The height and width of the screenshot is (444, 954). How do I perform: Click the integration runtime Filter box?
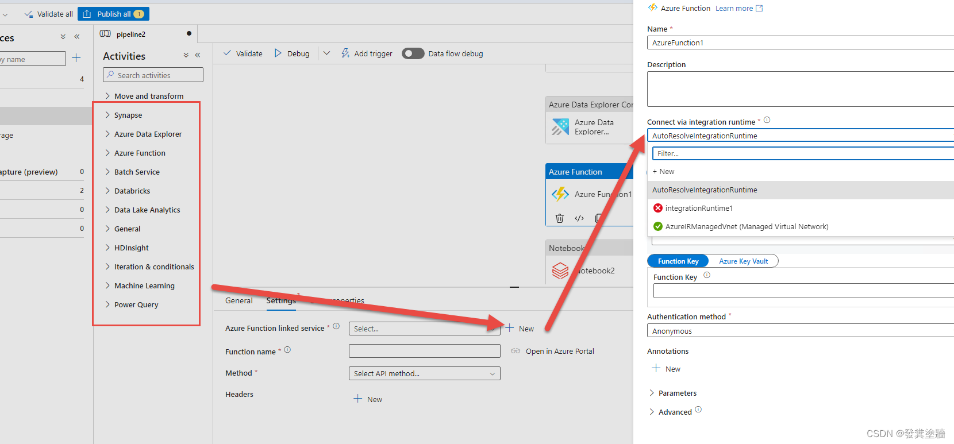pos(803,153)
